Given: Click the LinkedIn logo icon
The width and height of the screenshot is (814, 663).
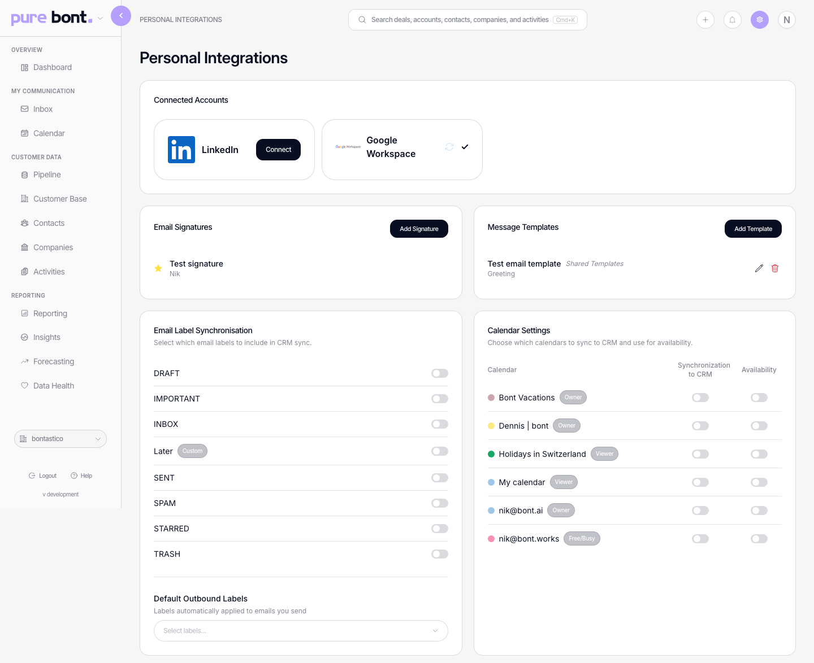Looking at the screenshot, I should [181, 150].
